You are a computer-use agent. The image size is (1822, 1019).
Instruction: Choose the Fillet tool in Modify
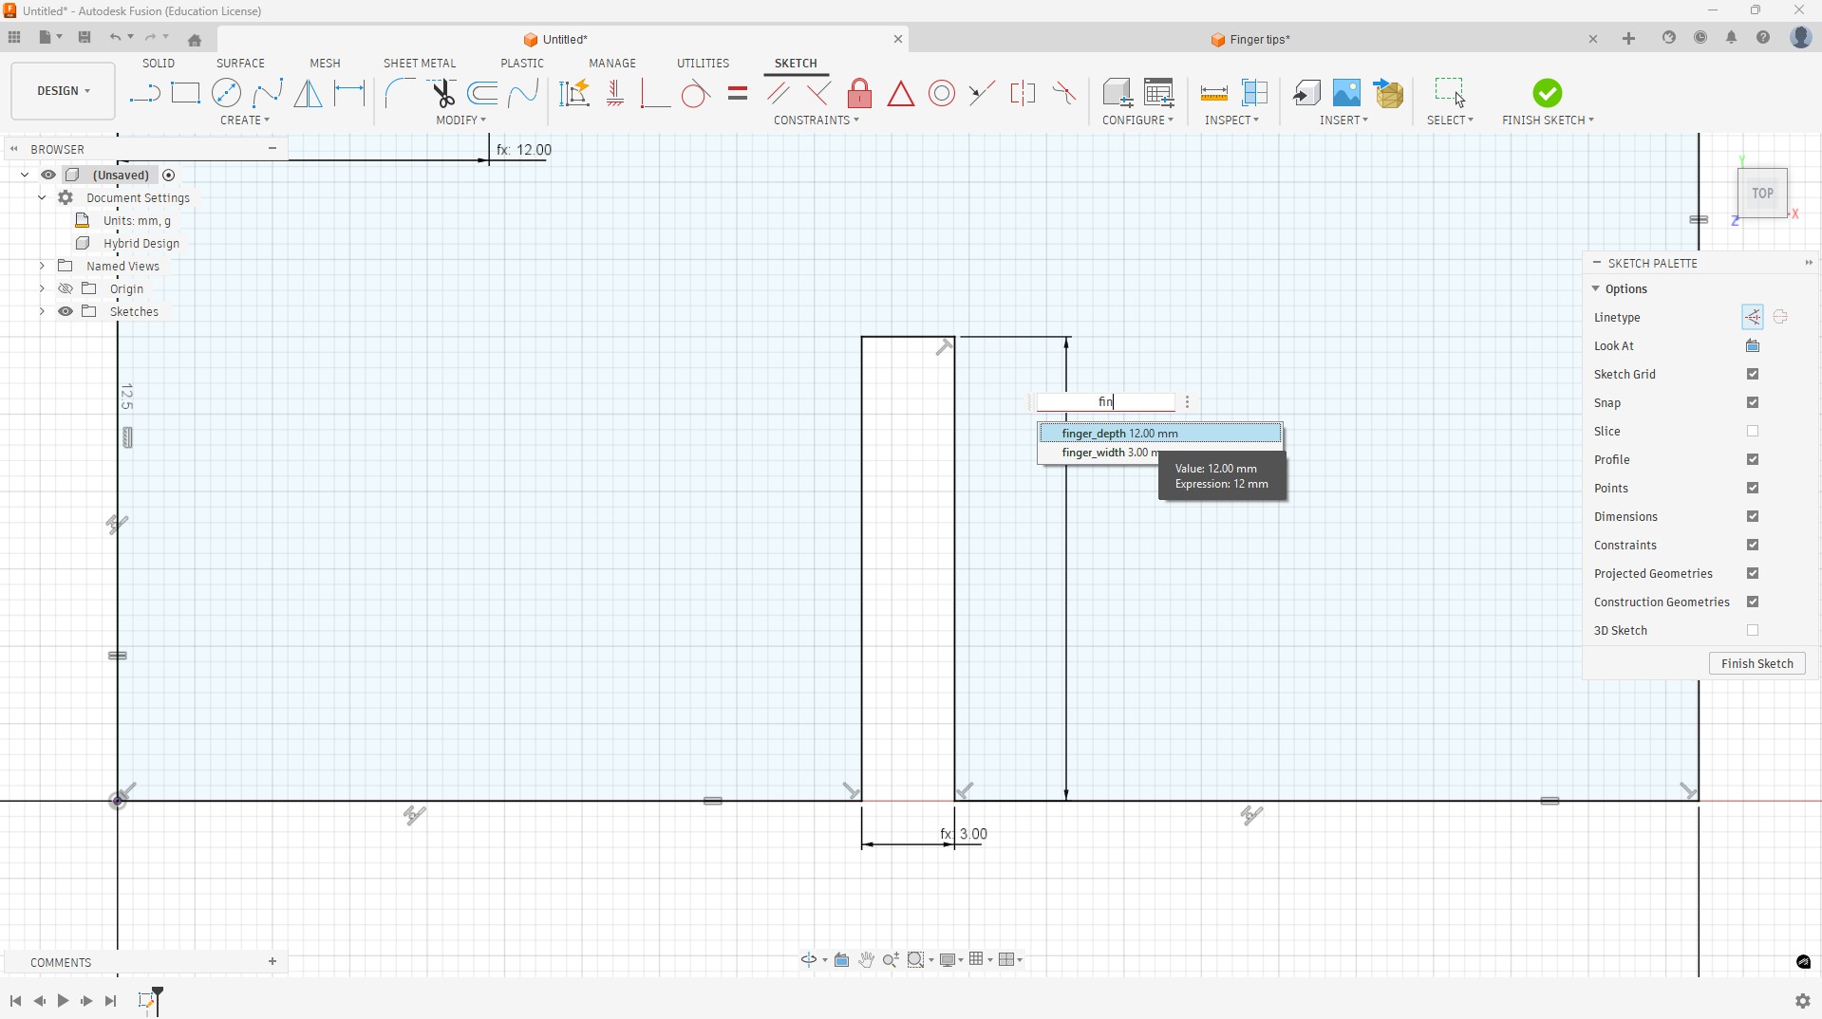tap(400, 93)
